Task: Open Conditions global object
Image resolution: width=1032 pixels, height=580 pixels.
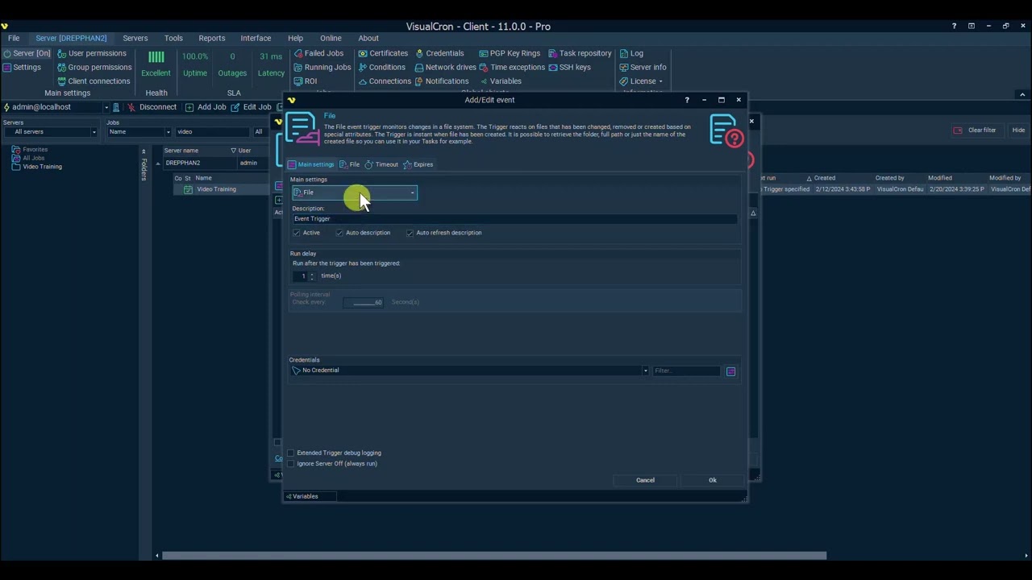Action: pyautogui.click(x=381, y=67)
